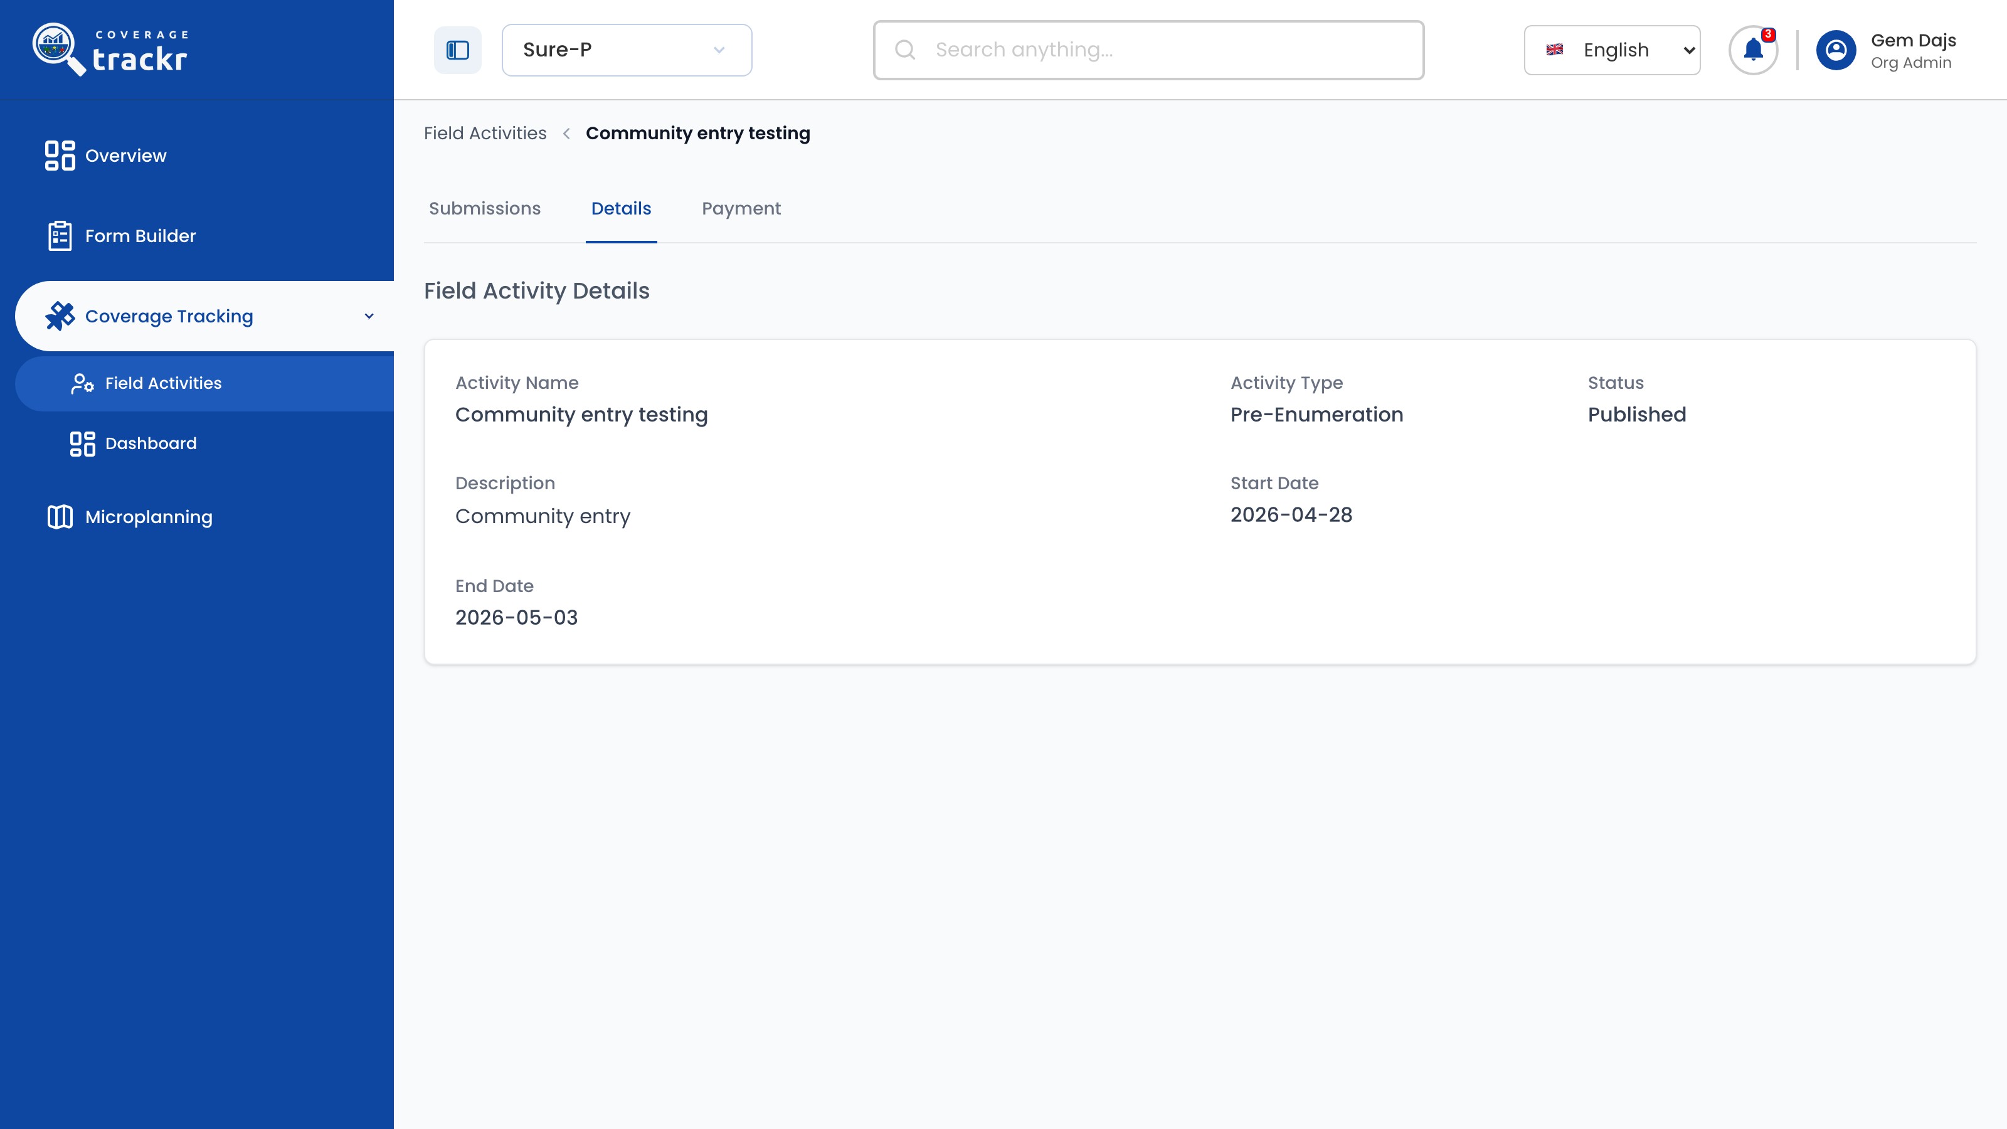This screenshot has width=2007, height=1129.
Task: Click the Coverage Tracking satellite icon
Action: 60,316
